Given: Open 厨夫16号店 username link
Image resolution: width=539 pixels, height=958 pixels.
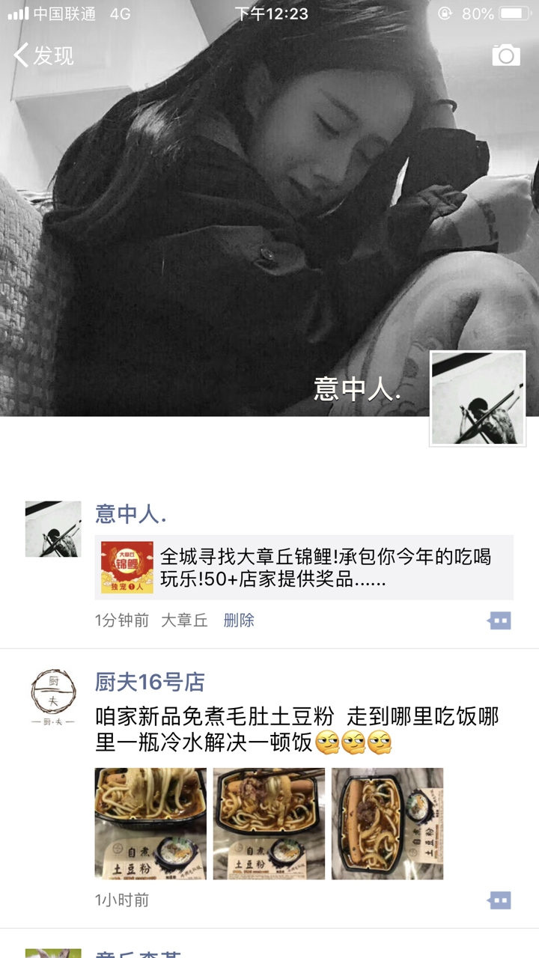Looking at the screenshot, I should 150,682.
